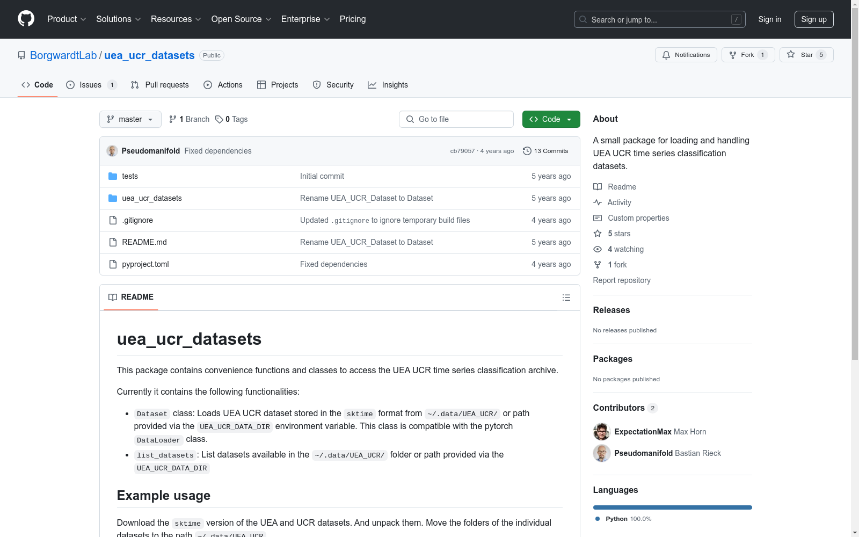Click the repository book icon beside BorgwardtLab
Image resolution: width=859 pixels, height=537 pixels.
pos(21,55)
